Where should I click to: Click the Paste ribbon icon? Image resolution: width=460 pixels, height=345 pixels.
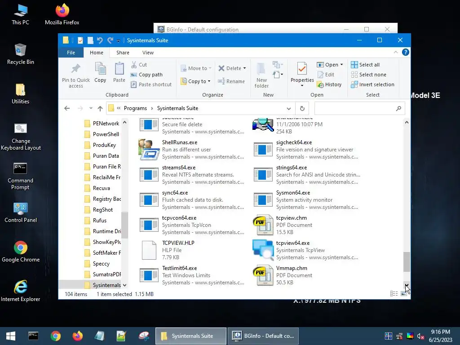pos(119,69)
